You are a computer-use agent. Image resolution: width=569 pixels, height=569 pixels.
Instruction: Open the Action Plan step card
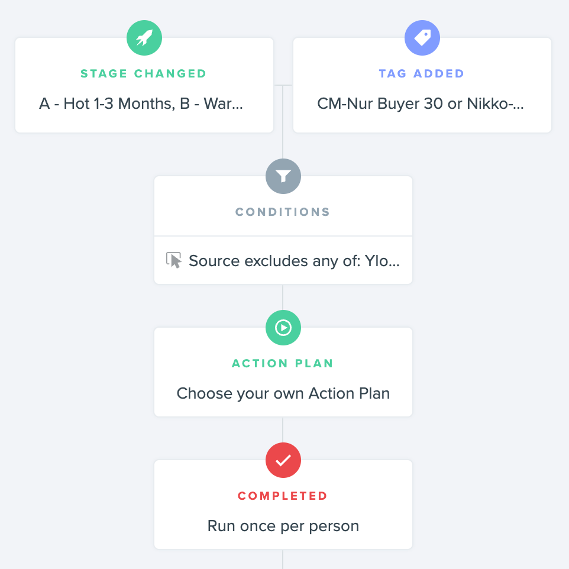pyautogui.click(x=283, y=372)
